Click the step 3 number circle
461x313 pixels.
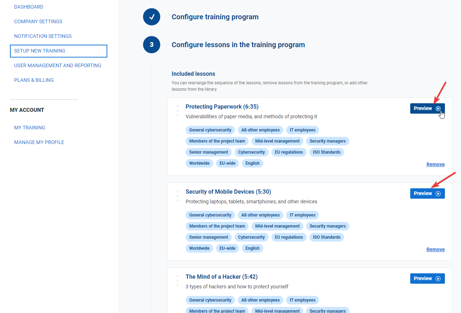(152, 45)
